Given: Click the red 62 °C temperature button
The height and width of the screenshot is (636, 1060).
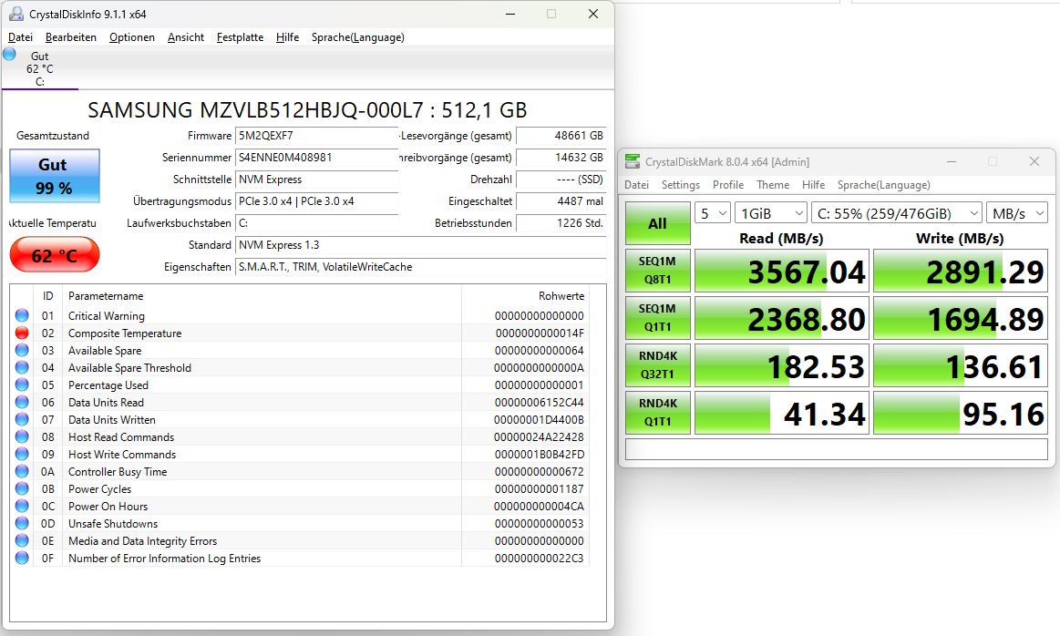Looking at the screenshot, I should [55, 255].
